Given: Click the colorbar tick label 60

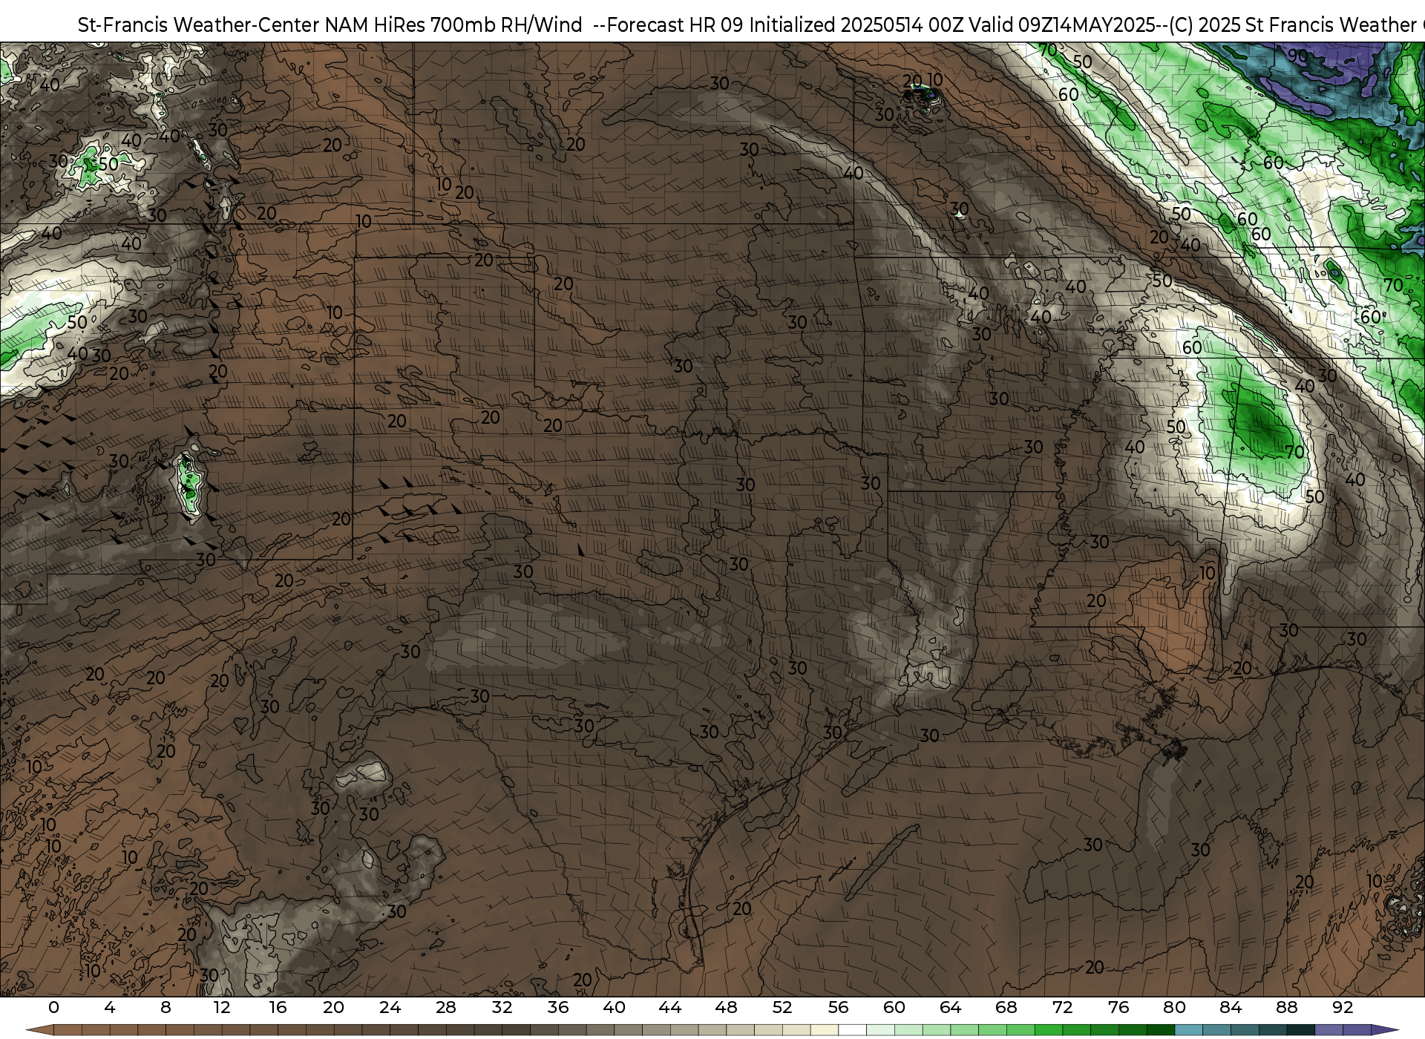Looking at the screenshot, I should coord(894,1008).
